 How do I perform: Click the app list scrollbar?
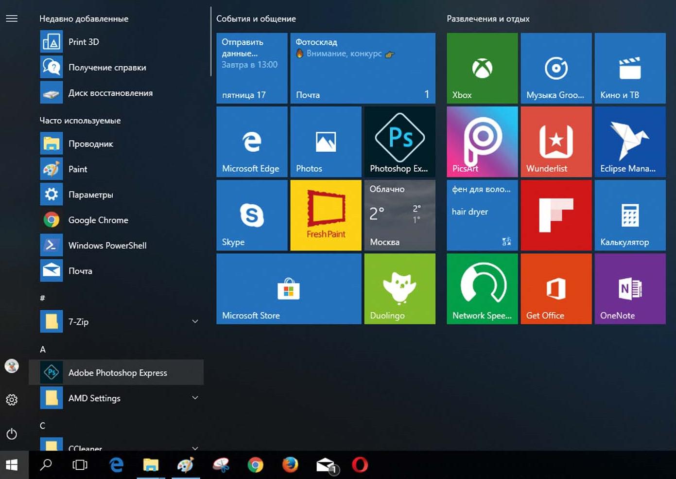211,41
